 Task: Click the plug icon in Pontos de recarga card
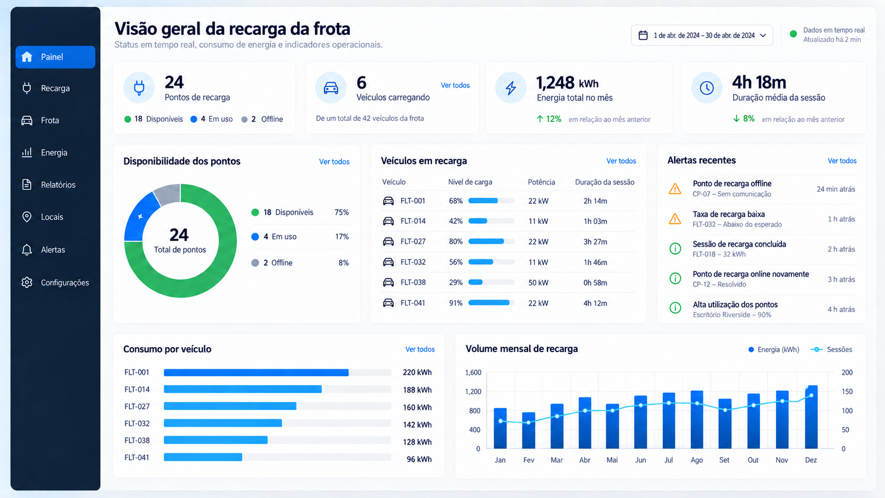click(139, 88)
